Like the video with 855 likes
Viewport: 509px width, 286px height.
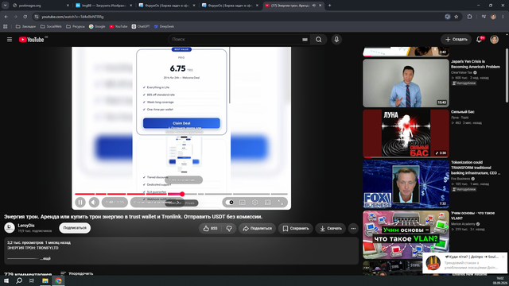click(x=210, y=228)
